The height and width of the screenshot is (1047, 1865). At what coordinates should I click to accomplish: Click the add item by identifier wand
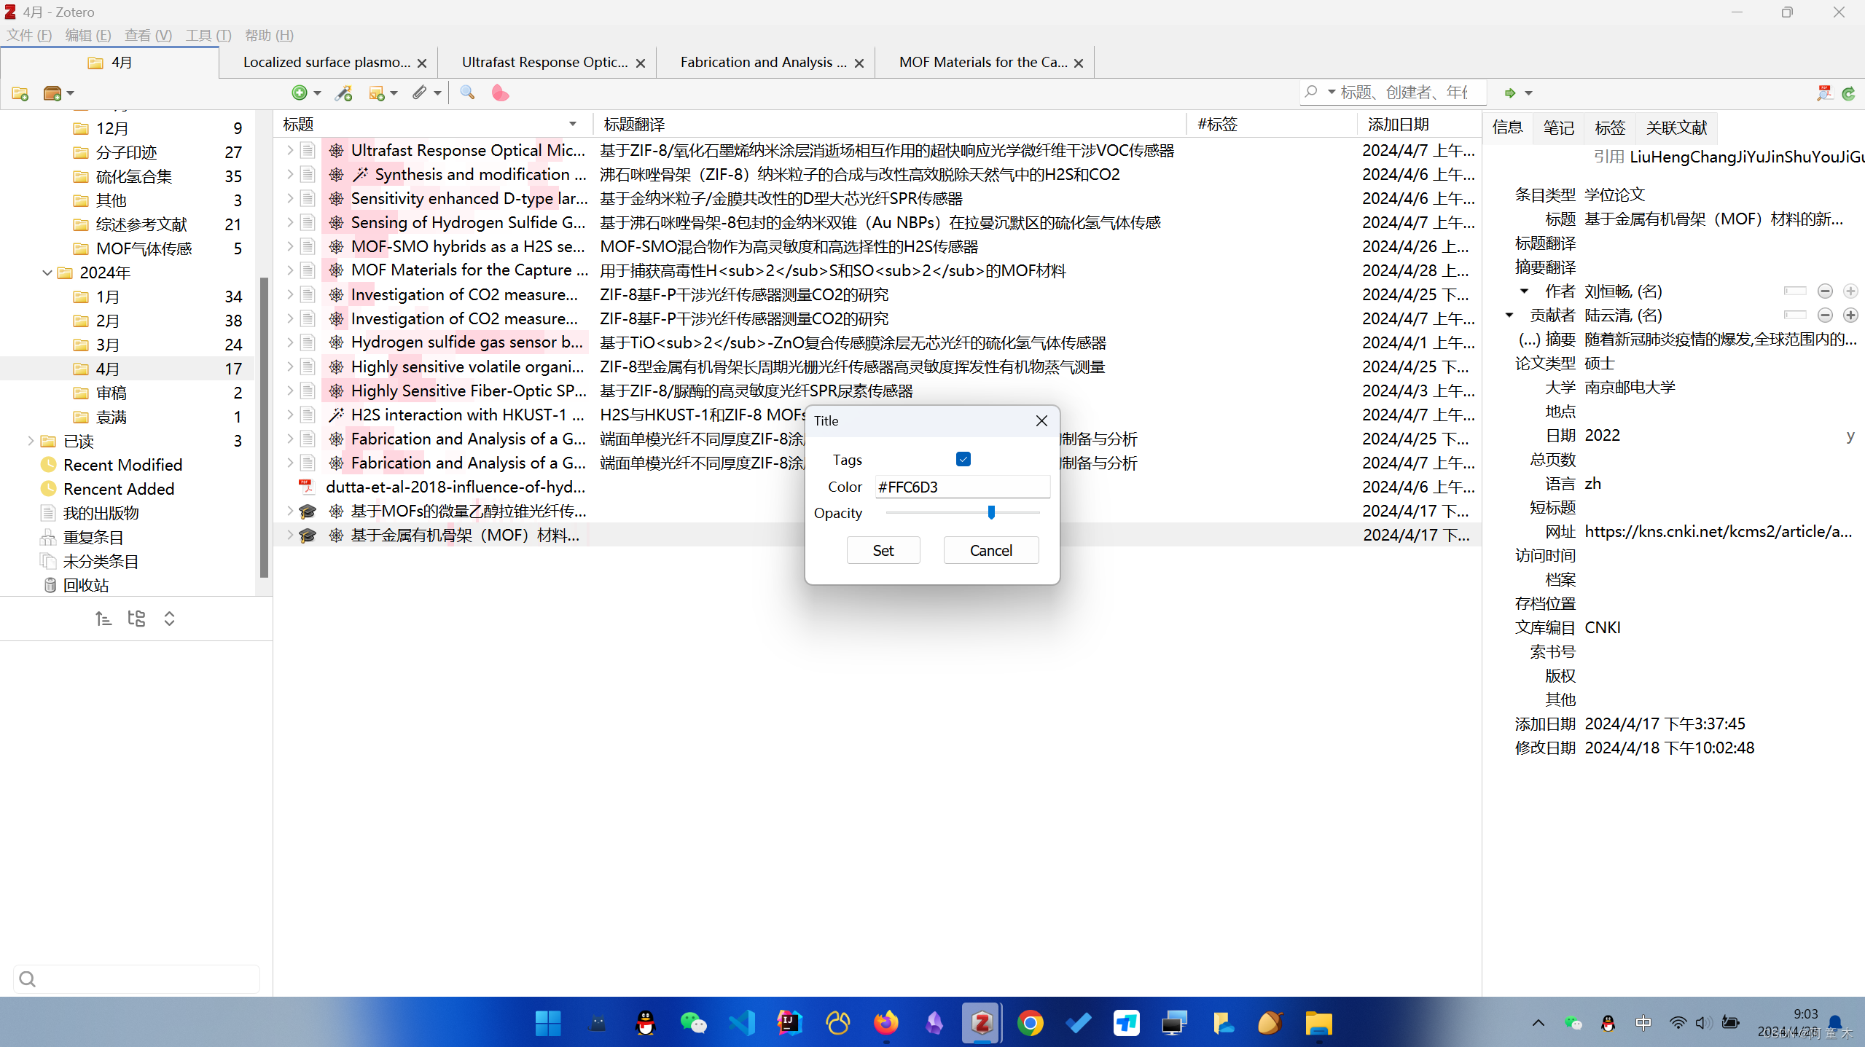tap(343, 93)
